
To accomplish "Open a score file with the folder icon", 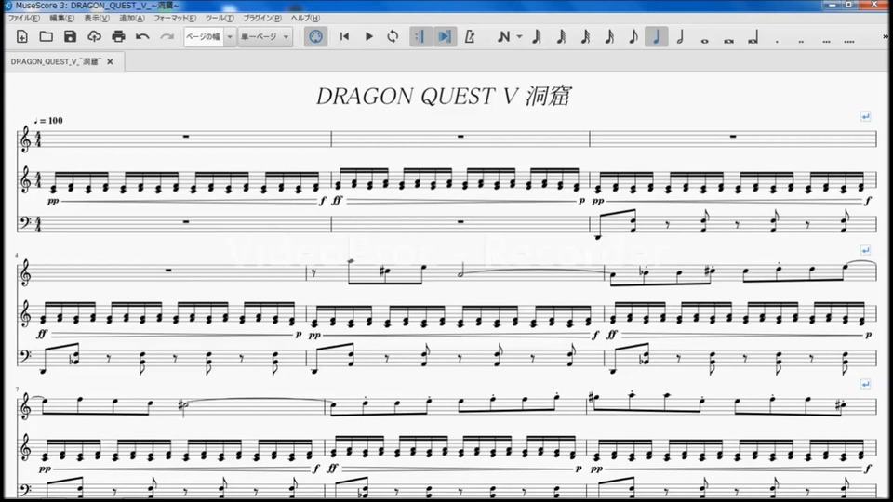I will tap(47, 37).
